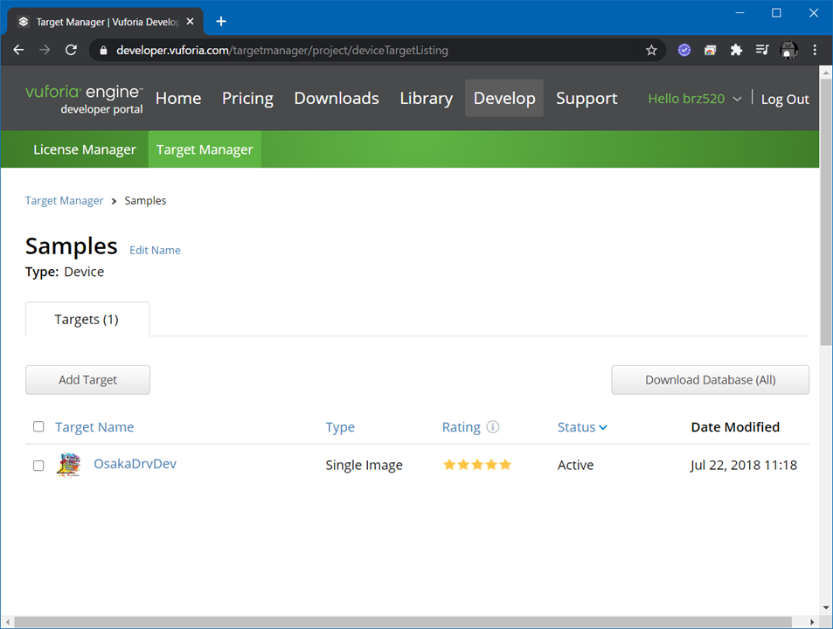Sort by Type column header
The image size is (833, 629).
340,427
